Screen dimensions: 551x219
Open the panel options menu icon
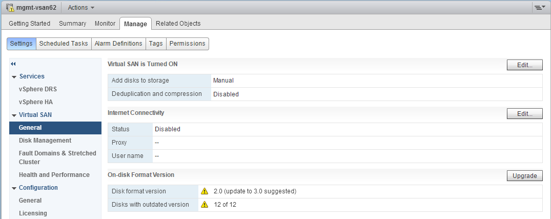539,8
